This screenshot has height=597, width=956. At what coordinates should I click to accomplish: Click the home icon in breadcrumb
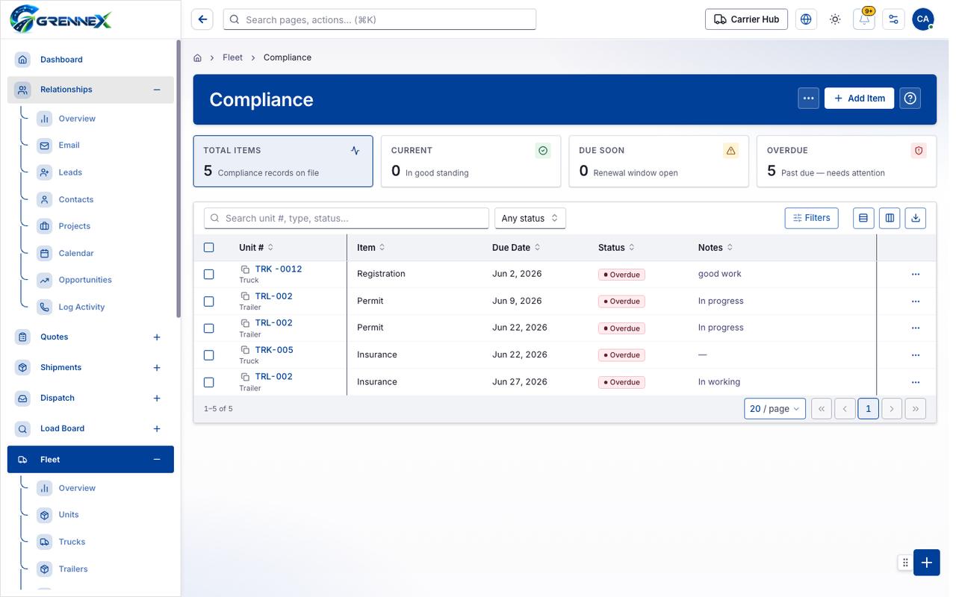(198, 57)
